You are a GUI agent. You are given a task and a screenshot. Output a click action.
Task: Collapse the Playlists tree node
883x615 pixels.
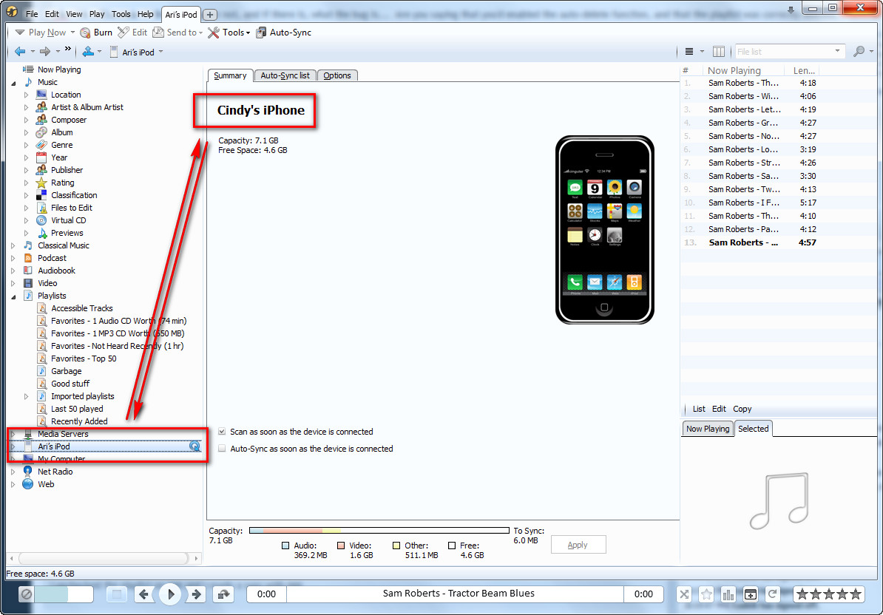13,296
